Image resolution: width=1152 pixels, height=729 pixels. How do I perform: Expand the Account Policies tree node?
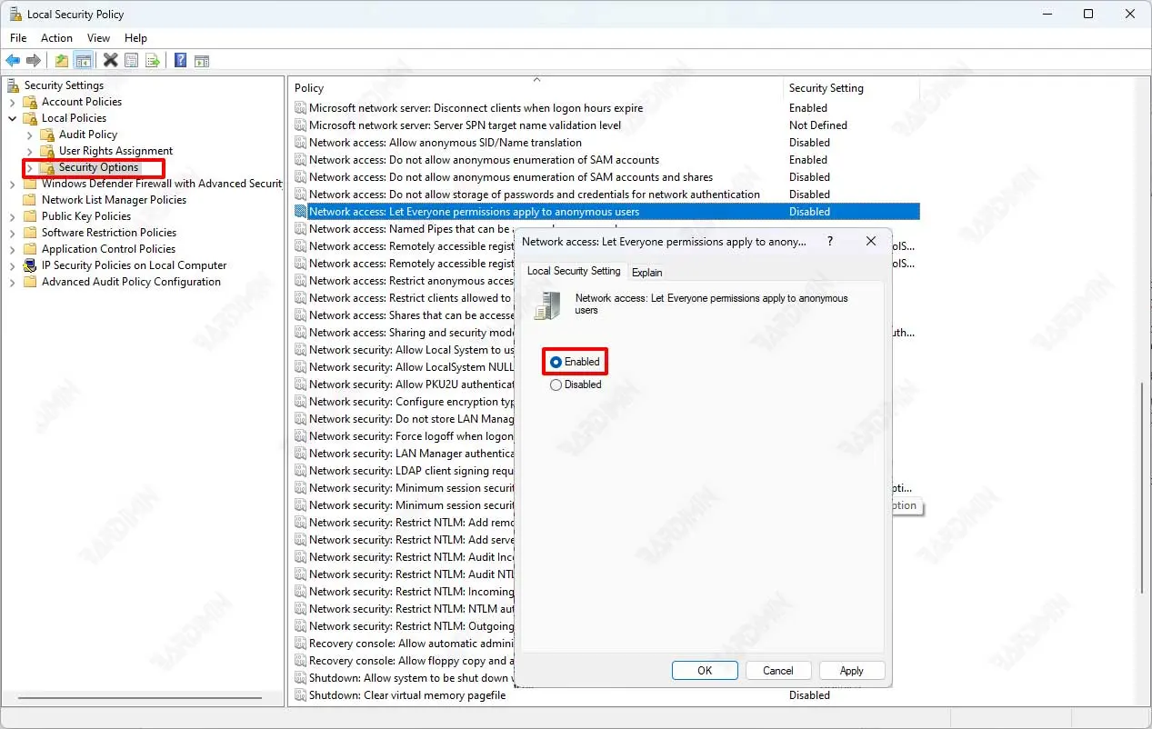tap(13, 102)
